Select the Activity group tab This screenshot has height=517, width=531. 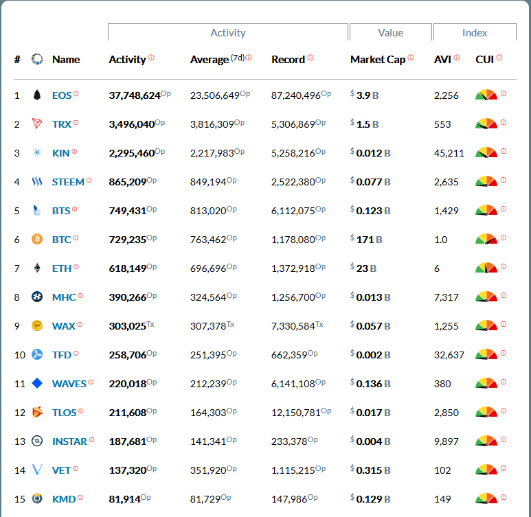[227, 33]
